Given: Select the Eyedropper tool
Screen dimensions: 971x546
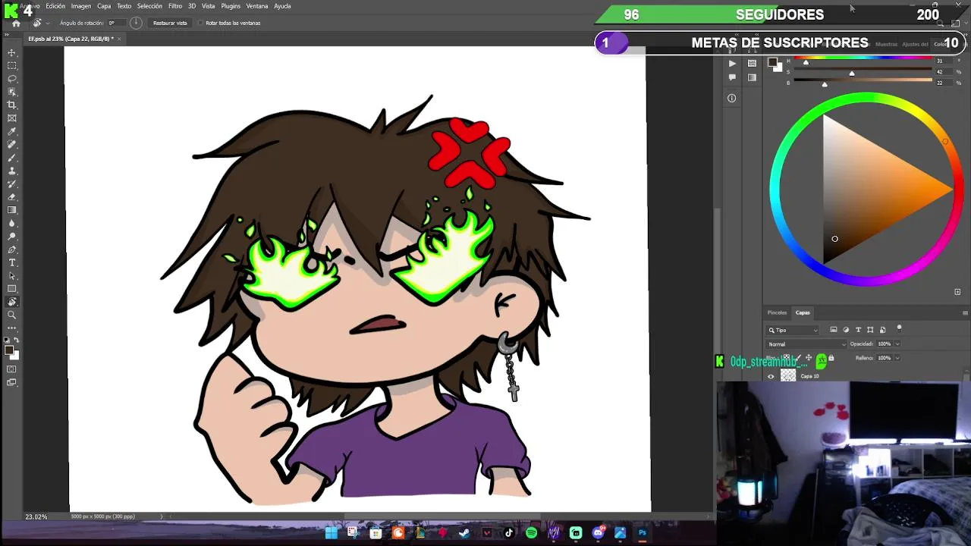Looking at the screenshot, I should (x=12, y=131).
